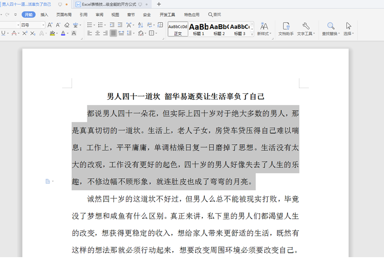Click the sort icon in paragraph group
The image size is (384, 259).
tap(140, 25)
